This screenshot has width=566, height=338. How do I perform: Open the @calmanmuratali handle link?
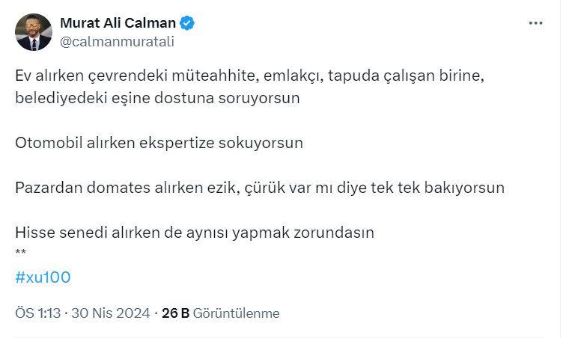tap(116, 42)
